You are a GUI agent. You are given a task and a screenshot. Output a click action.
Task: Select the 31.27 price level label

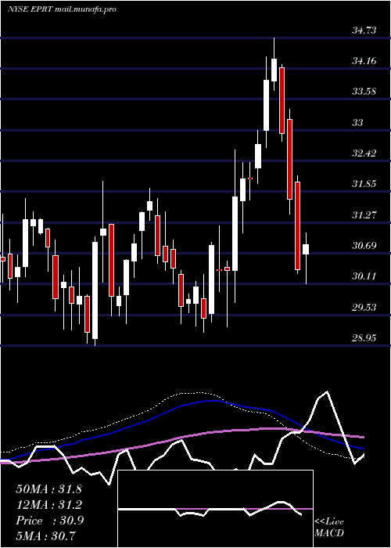point(364,215)
